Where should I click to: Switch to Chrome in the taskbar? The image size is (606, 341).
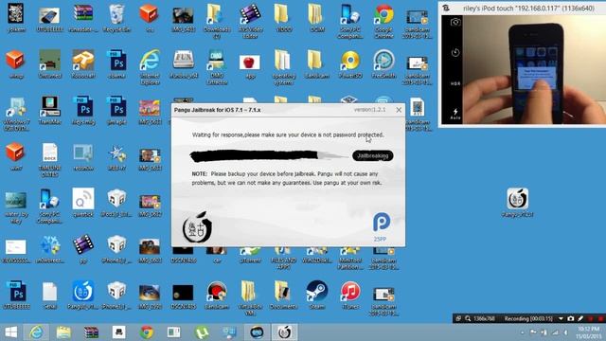point(147,332)
